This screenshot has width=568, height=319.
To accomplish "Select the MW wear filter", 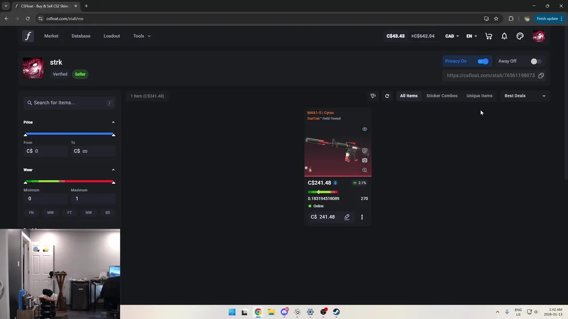I will click(x=51, y=213).
